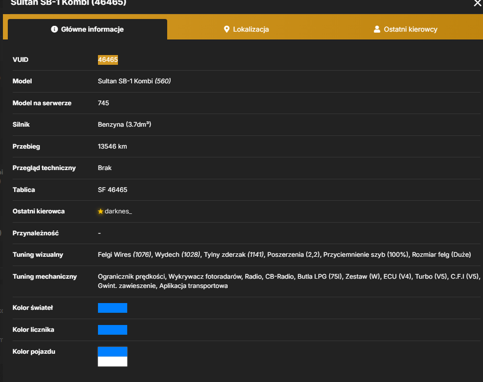Open the last driver darknes_ profile
This screenshot has width=483, height=382.
click(118, 211)
